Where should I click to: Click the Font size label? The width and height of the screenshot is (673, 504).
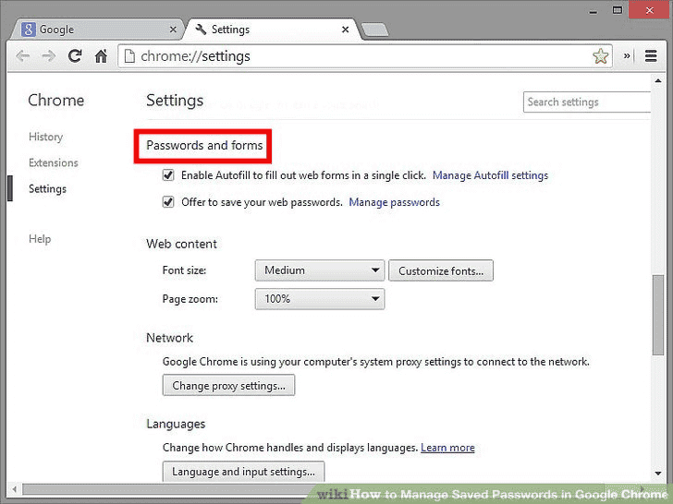tap(184, 270)
